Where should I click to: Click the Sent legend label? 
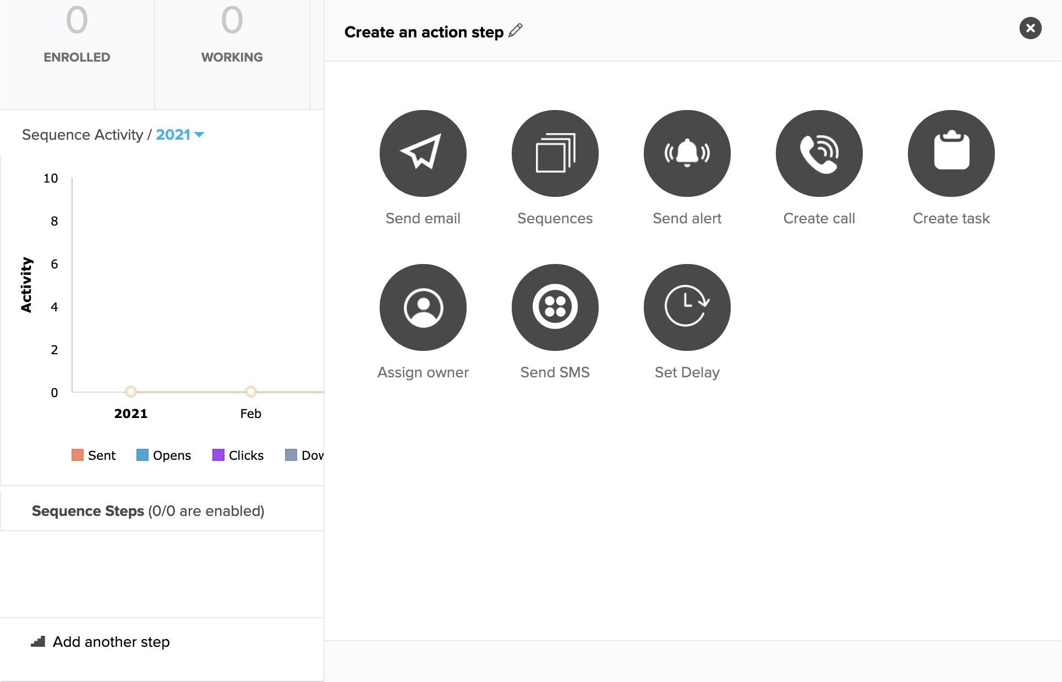click(x=102, y=455)
